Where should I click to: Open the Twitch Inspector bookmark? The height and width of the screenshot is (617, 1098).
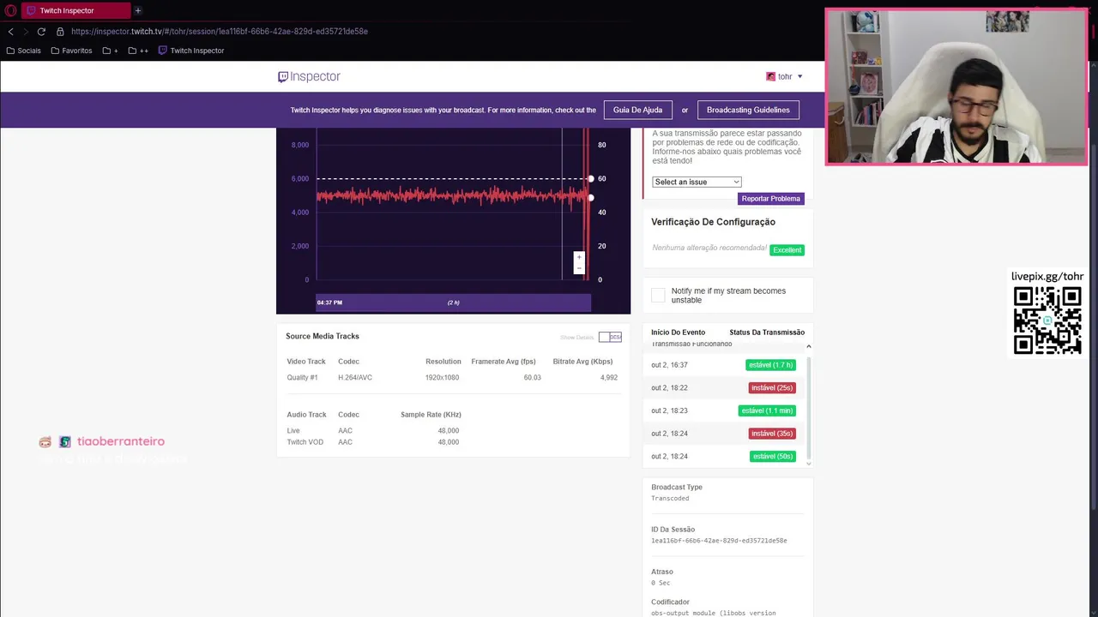pos(191,51)
